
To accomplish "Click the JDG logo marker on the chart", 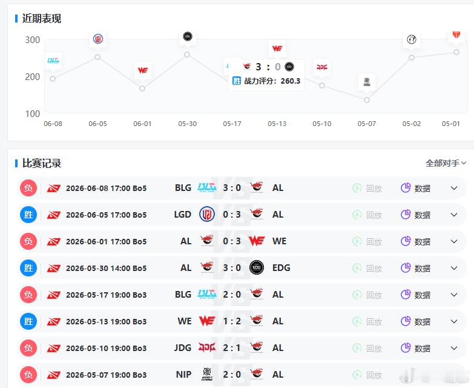I will coord(322,67).
